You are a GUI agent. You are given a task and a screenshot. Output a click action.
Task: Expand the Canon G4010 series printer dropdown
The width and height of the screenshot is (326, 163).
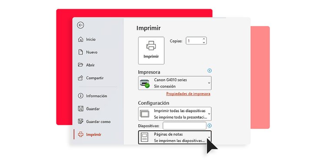coord(175,83)
